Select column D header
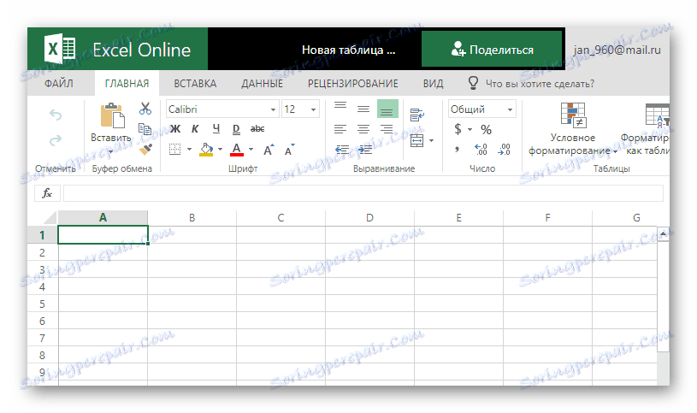This screenshot has height=413, width=697. click(369, 217)
